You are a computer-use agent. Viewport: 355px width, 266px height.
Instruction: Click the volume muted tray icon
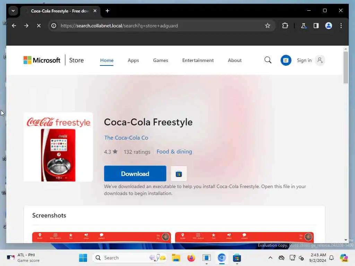click(301, 258)
